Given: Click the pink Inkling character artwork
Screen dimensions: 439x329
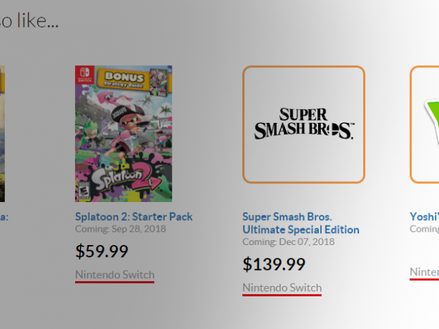Looking at the screenshot, I should point(131,127).
